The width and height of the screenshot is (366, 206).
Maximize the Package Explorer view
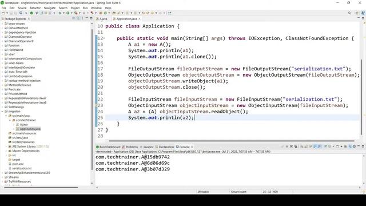91,18
